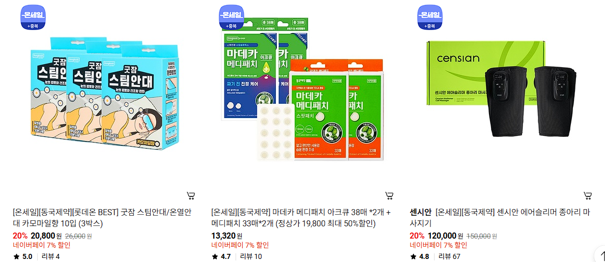View 리뷰 4 for the 스팀안대
The width and height of the screenshot is (605, 262).
pos(50,256)
